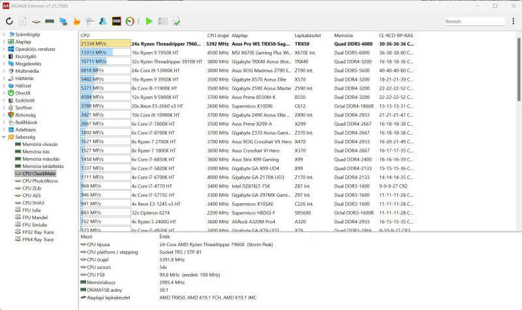Image resolution: width=522 pixels, height=310 pixels.
Task: Open the Report page icon in toolbar
Action: pos(23,21)
